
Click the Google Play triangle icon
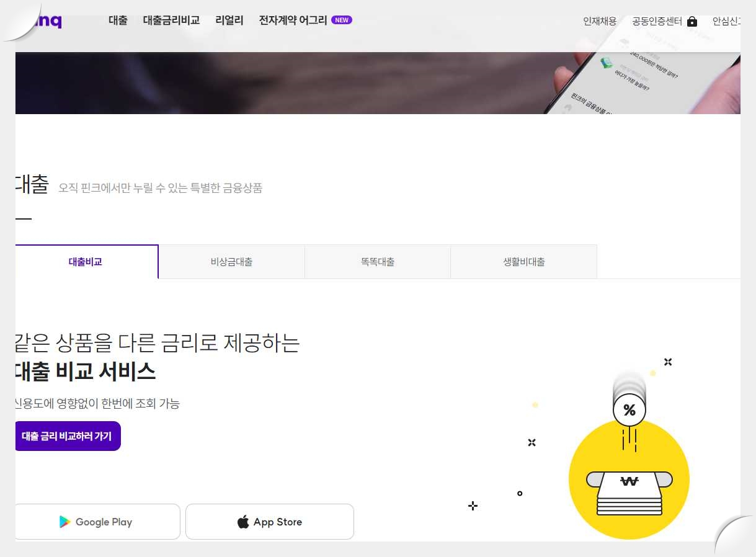coord(66,522)
